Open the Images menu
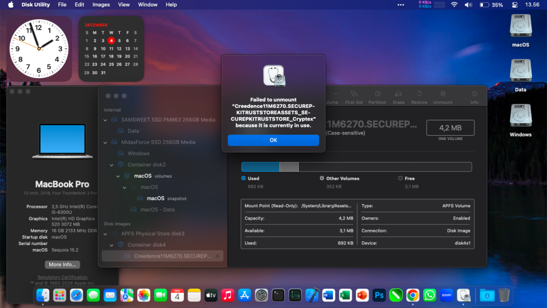547x308 pixels. [x=101, y=4]
